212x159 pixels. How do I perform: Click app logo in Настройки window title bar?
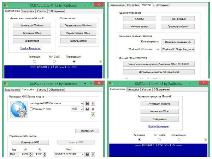6,84
